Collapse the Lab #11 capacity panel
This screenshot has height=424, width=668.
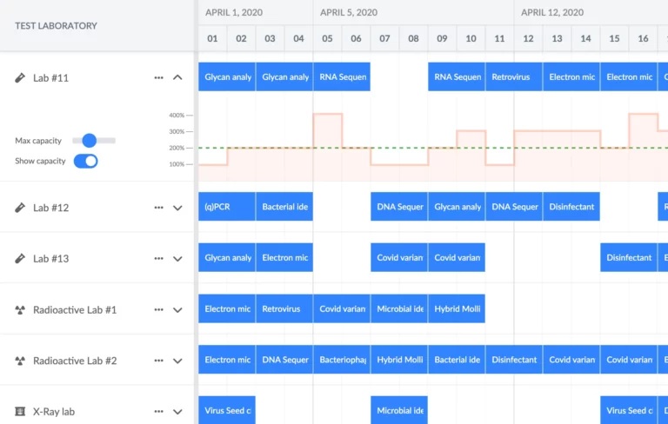[x=178, y=77]
